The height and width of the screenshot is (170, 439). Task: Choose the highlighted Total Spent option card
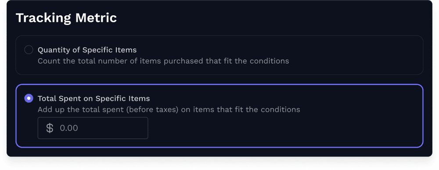point(219,116)
